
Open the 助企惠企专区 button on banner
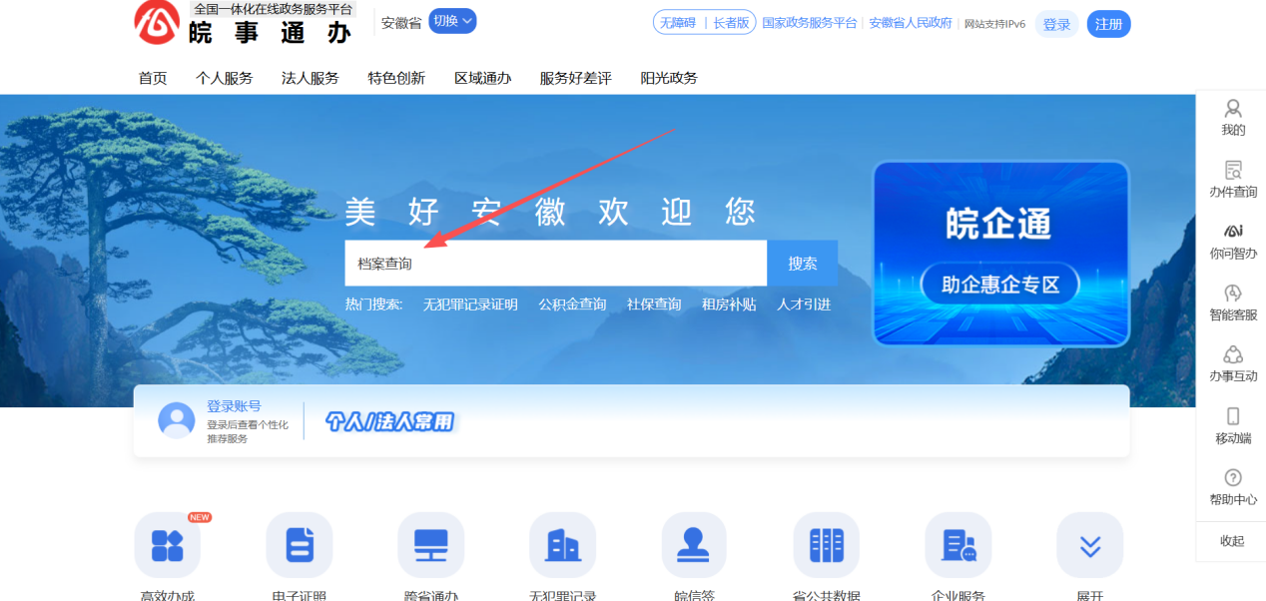[999, 285]
